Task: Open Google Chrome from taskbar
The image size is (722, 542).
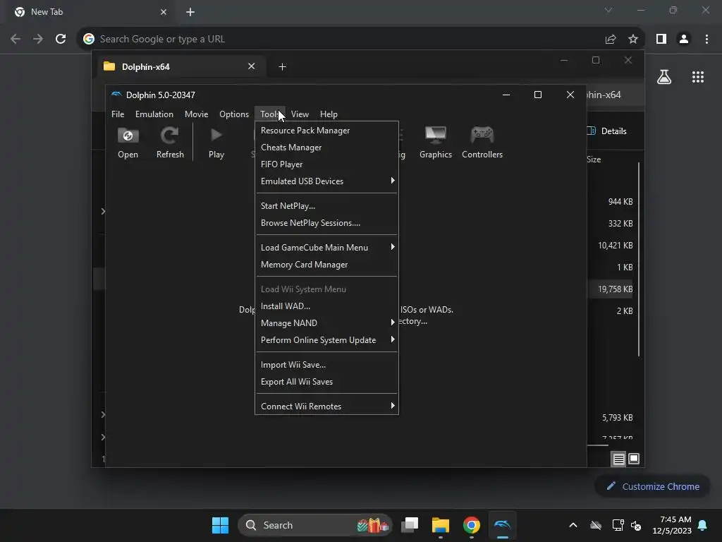Action: click(472, 525)
